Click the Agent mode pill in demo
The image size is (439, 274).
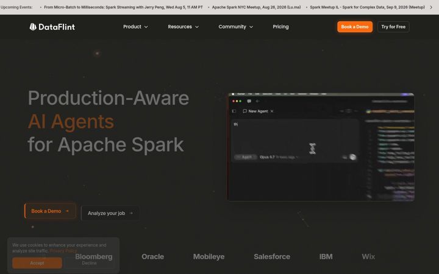click(x=246, y=157)
